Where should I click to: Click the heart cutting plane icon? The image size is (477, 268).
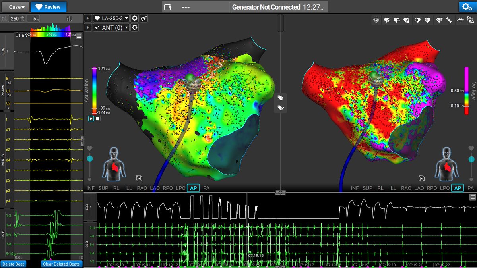[x=460, y=20]
